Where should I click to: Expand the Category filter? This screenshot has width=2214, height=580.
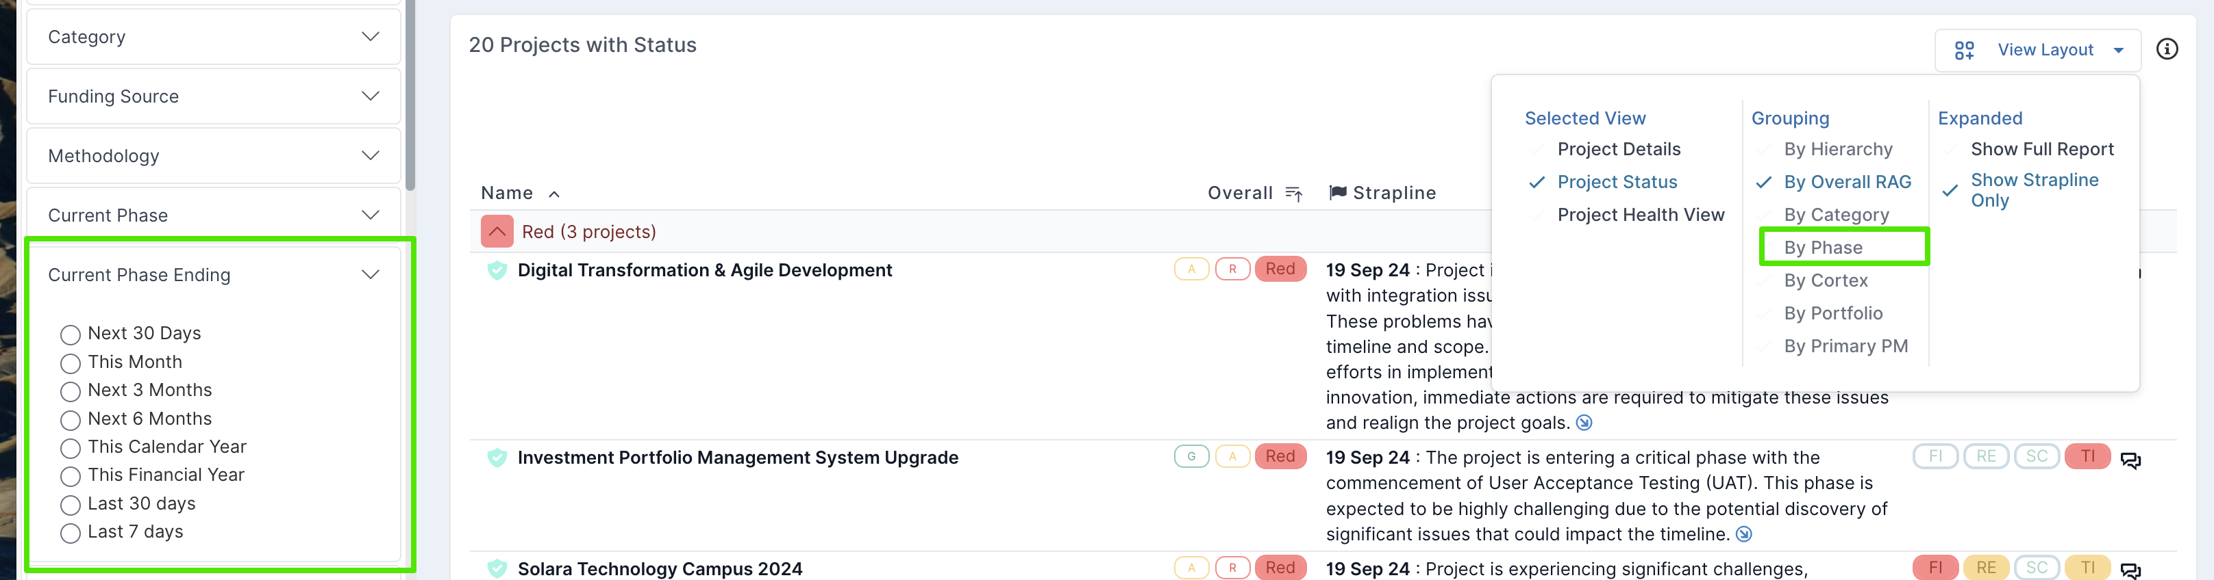coord(213,37)
